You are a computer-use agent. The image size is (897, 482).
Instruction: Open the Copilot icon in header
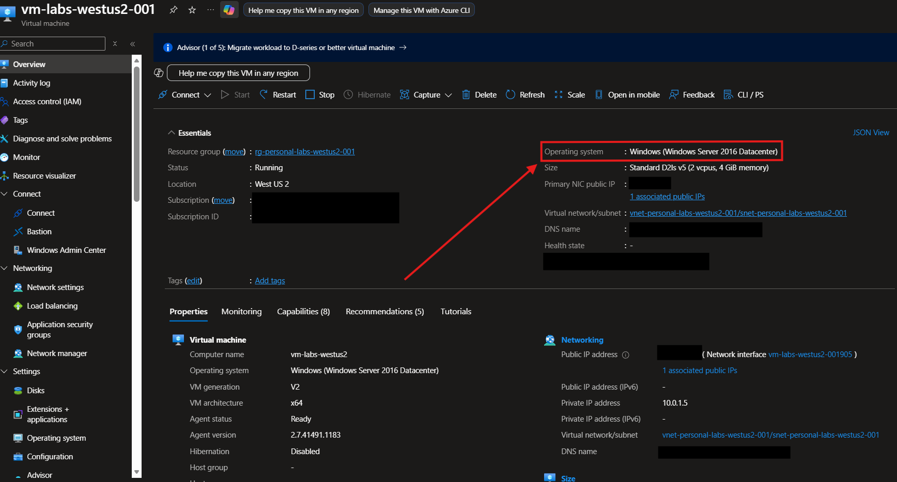[229, 10]
